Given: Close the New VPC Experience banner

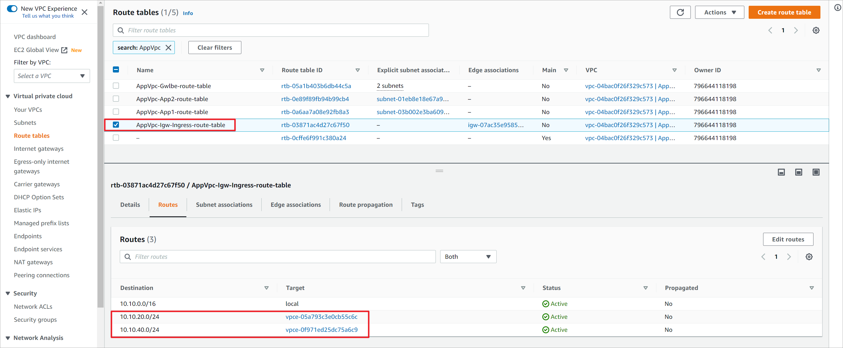Looking at the screenshot, I should [85, 12].
